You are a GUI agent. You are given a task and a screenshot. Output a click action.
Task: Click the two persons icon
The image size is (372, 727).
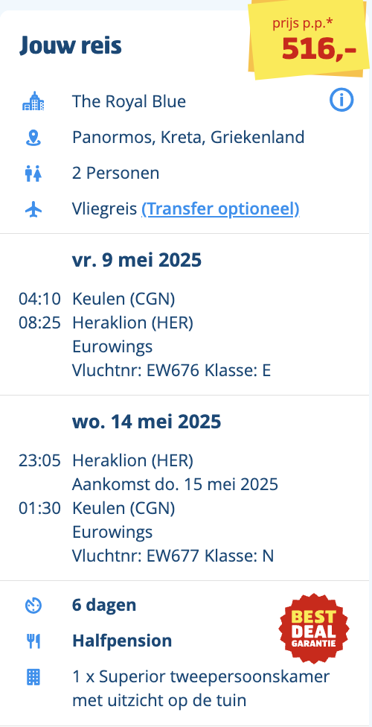point(33,174)
